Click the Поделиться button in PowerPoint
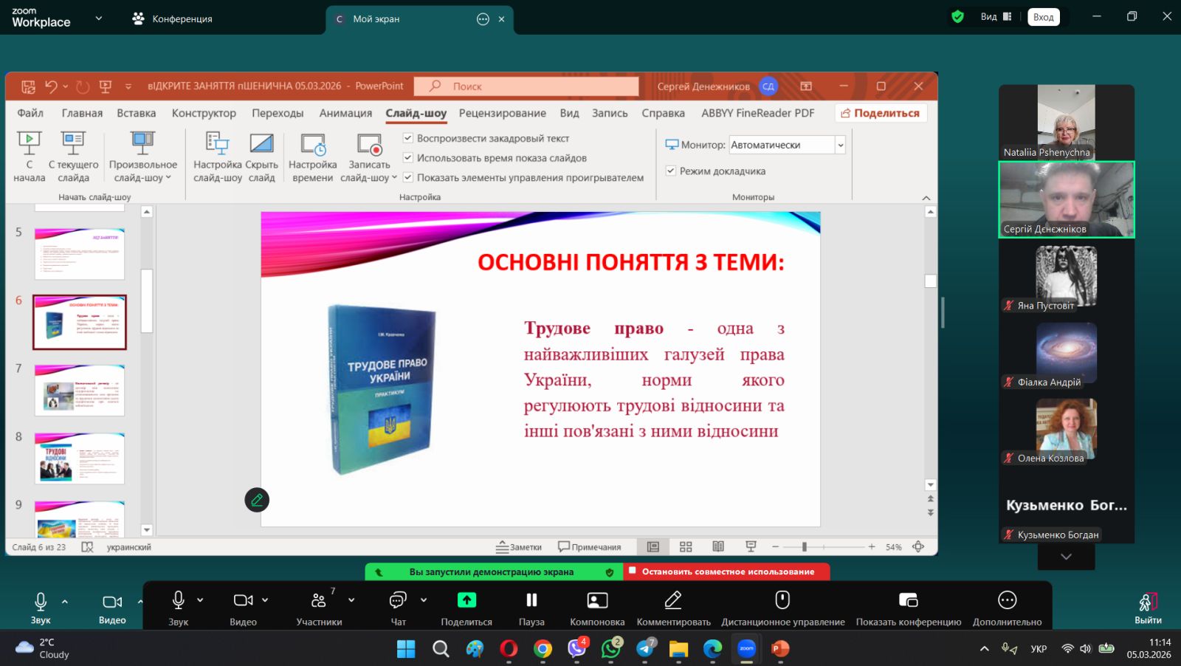 881,113
